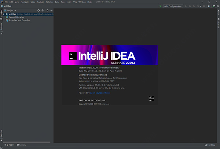Screen dimensions: 220x149
Task: Select Scratches and Consoles tree item
Action: pyautogui.click(x=19, y=20)
